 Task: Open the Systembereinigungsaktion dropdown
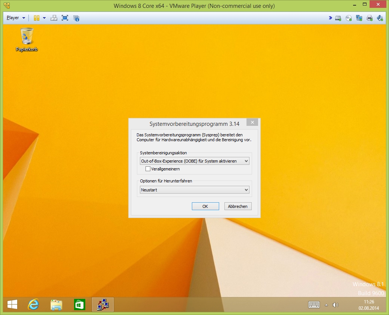pos(194,161)
